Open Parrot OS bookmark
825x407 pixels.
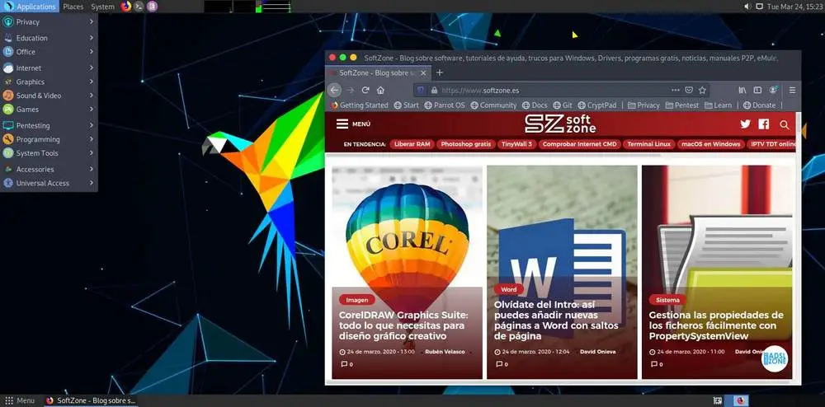(445, 105)
